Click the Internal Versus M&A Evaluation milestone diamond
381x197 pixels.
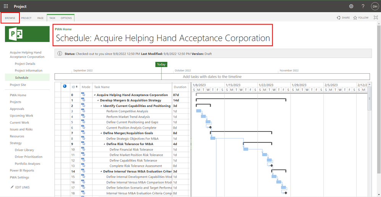tap(286, 193)
